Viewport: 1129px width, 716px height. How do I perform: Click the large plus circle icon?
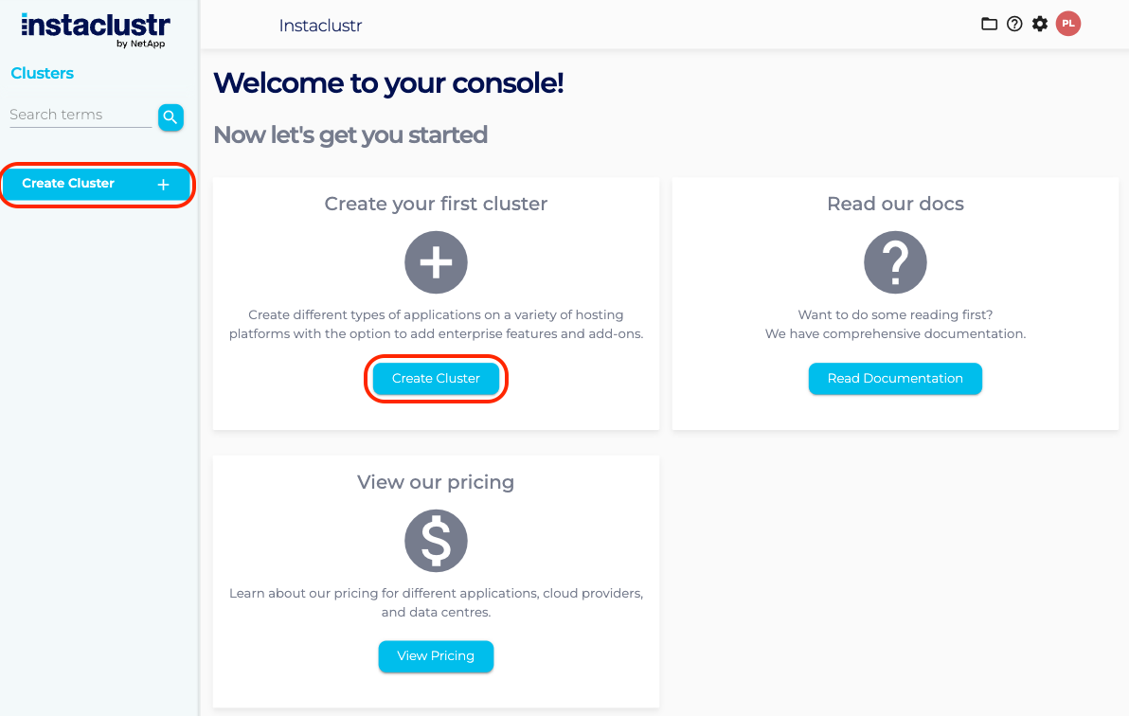coord(436,262)
